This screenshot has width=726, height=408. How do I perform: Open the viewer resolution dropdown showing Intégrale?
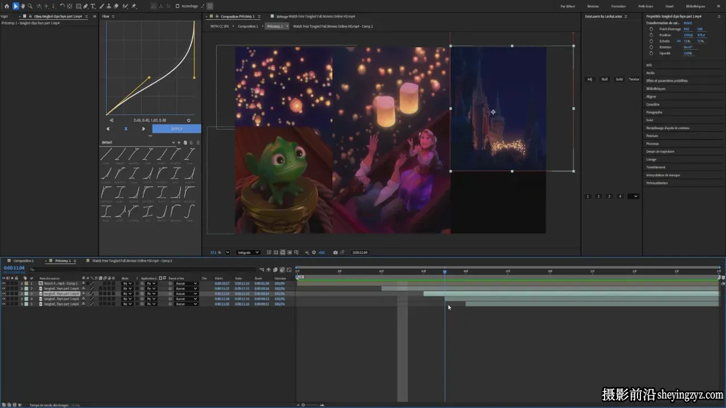[248, 252]
